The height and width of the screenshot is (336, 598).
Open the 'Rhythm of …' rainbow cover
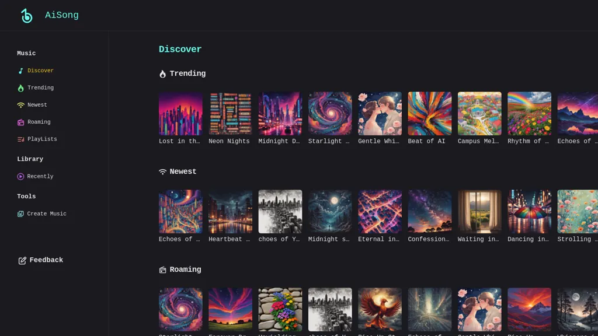point(529,114)
